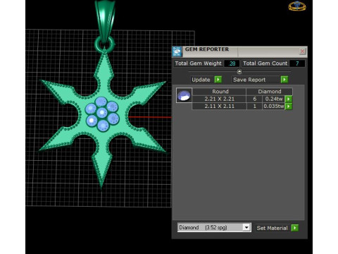Click green arrow next to Set Material
Image resolution: width=338 pixels, height=254 pixels.
point(295,228)
